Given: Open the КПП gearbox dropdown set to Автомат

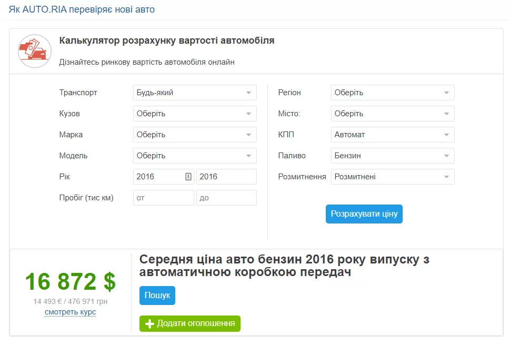Looking at the screenshot, I should tap(392, 135).
